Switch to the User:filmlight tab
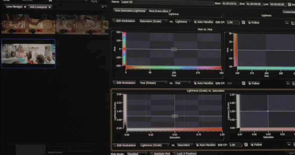 pos(14,7)
